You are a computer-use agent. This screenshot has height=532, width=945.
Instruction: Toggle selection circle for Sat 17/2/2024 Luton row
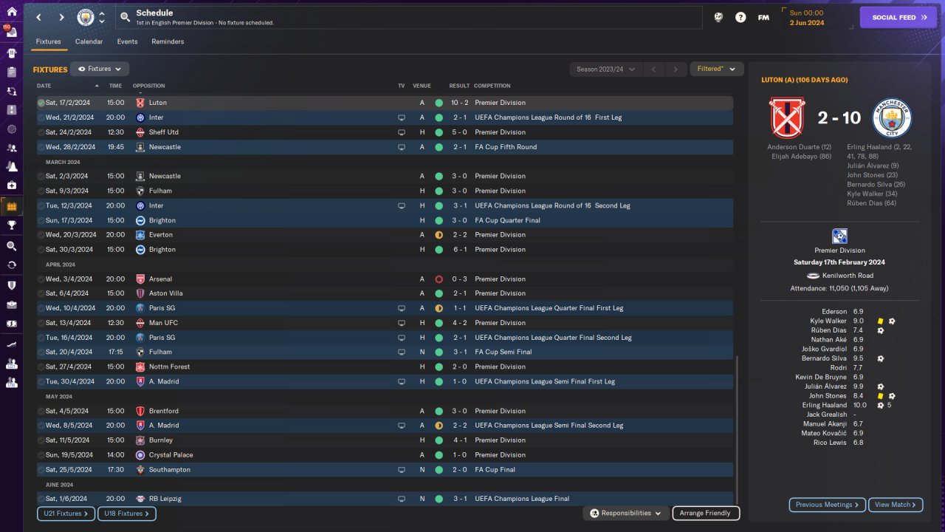point(41,103)
